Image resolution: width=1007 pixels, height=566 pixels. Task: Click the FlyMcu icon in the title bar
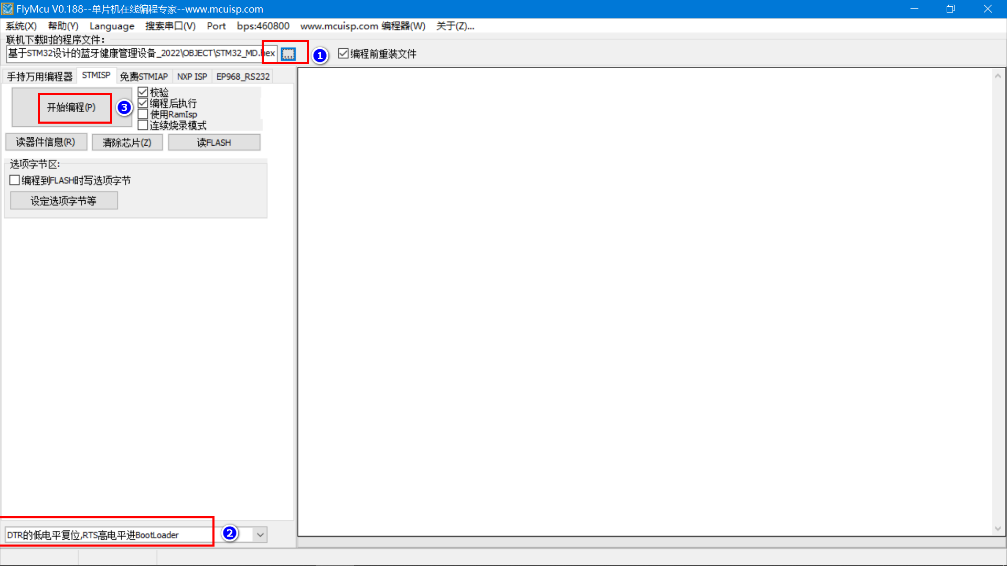coord(7,8)
